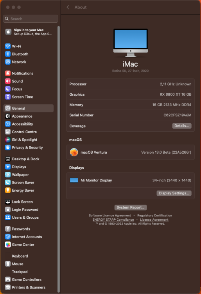Select Users & Groups icon
The width and height of the screenshot is (201, 294).
point(8,218)
